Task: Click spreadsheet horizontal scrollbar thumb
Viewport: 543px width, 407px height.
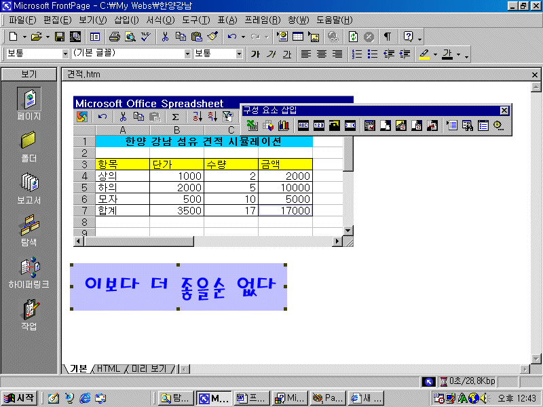Action: [139, 241]
